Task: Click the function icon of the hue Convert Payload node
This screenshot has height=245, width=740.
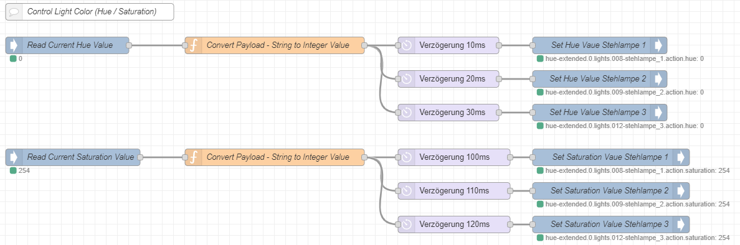Action: tap(193, 45)
